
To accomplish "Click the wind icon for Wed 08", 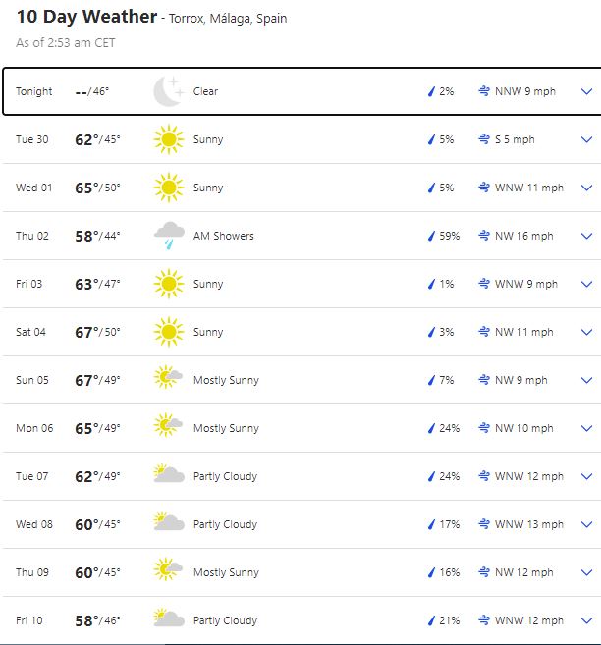I will pos(484,524).
